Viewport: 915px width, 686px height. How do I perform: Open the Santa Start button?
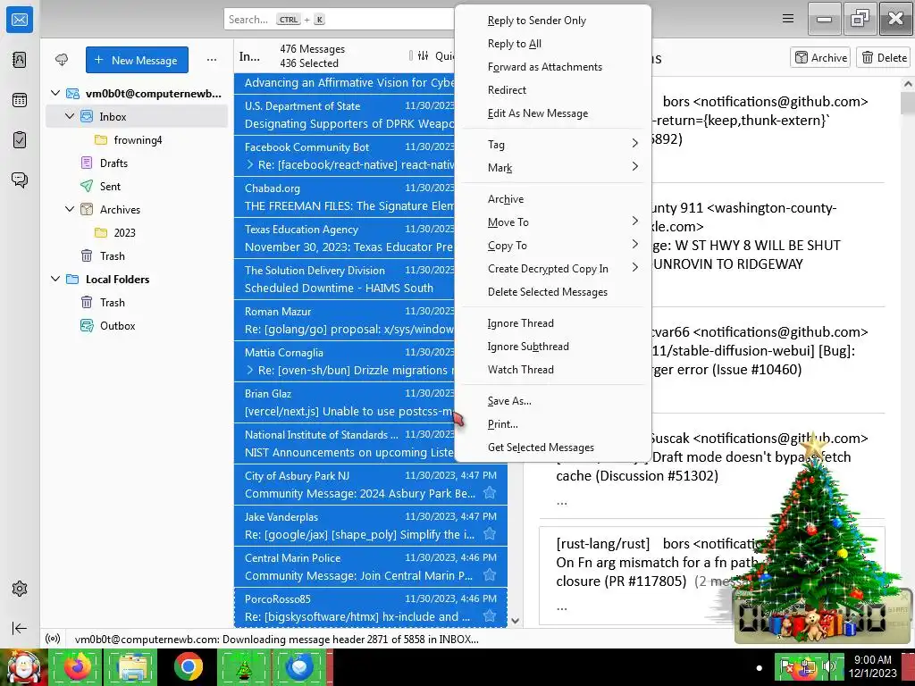coord(23,666)
